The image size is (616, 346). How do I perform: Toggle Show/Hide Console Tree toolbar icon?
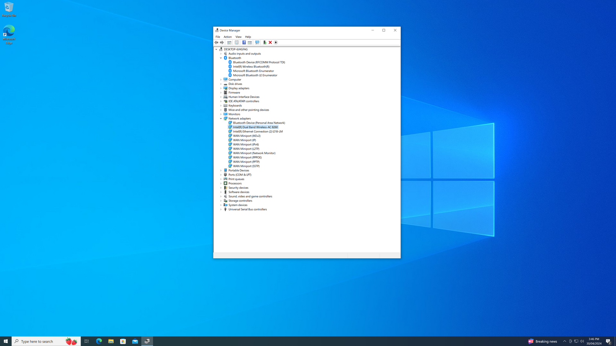coord(229,43)
